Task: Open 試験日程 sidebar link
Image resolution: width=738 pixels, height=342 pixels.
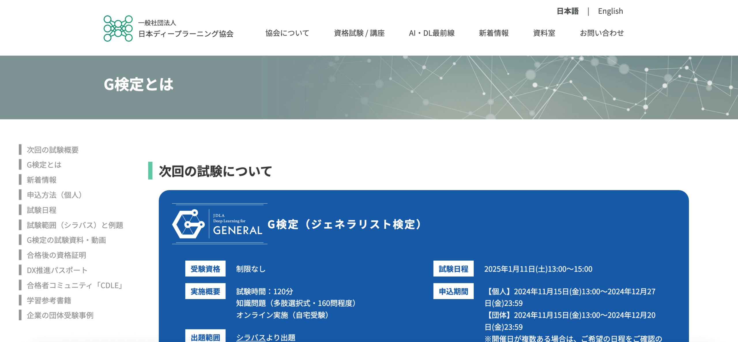Action: [42, 210]
